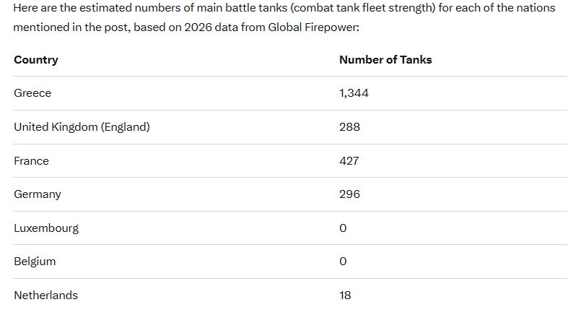Click the Netherlands' tank count 18
This screenshot has height=328, width=568.
pos(345,295)
